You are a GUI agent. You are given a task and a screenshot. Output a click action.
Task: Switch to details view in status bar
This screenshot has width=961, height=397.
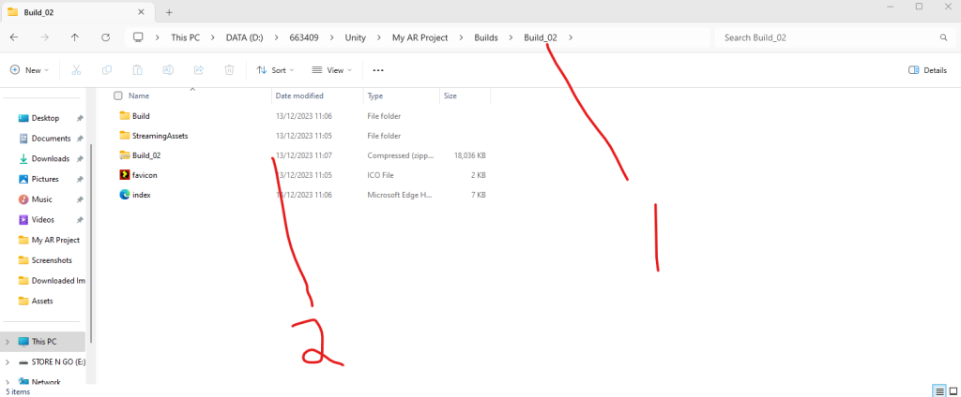click(938, 390)
